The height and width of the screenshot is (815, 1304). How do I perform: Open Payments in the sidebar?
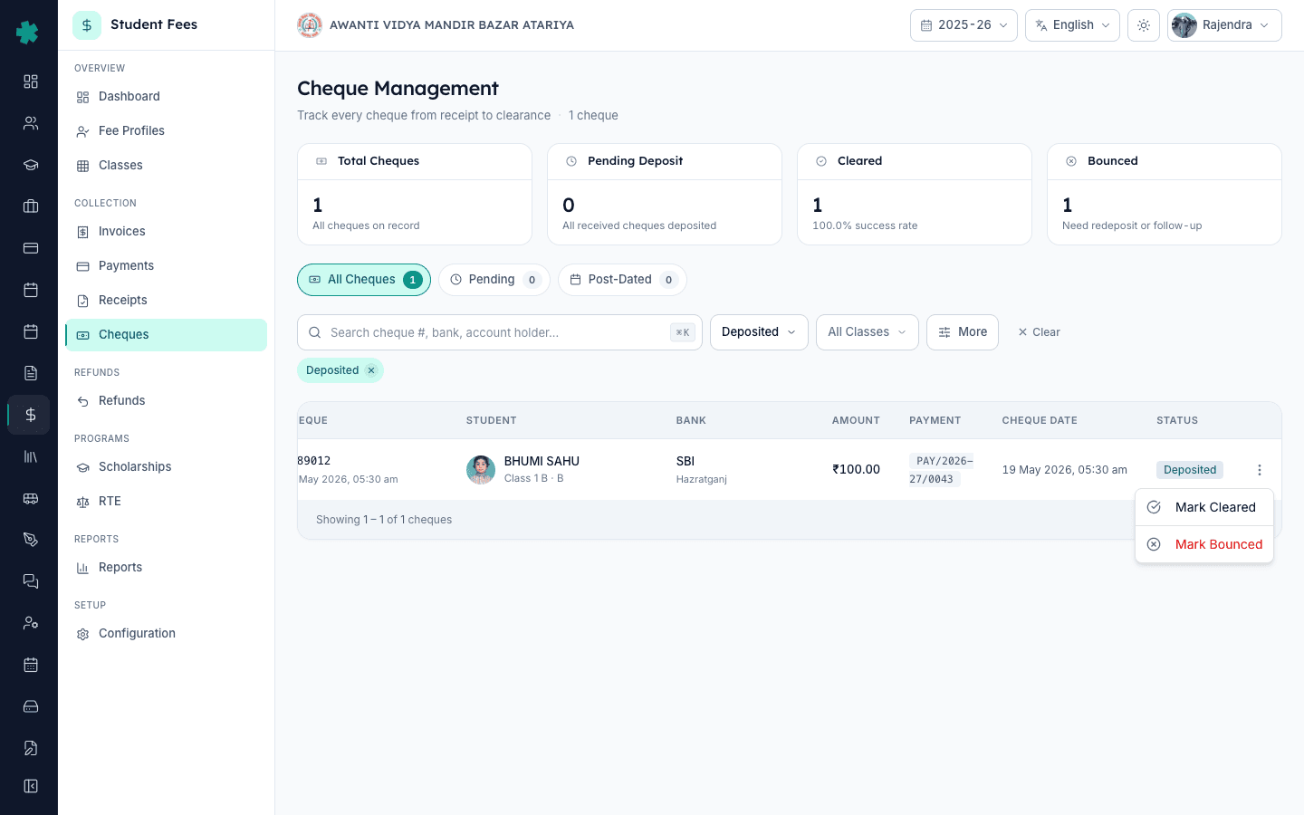coord(166,266)
